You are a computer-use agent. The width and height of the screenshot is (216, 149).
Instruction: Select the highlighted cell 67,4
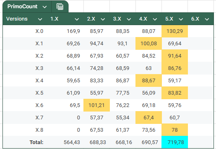(149, 118)
